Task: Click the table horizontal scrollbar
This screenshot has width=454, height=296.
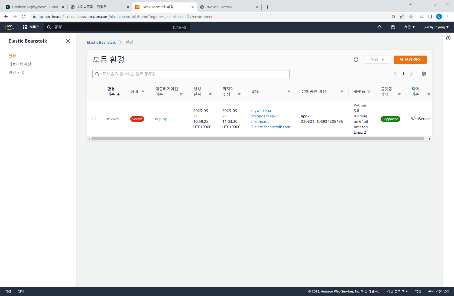Action: [x=258, y=139]
